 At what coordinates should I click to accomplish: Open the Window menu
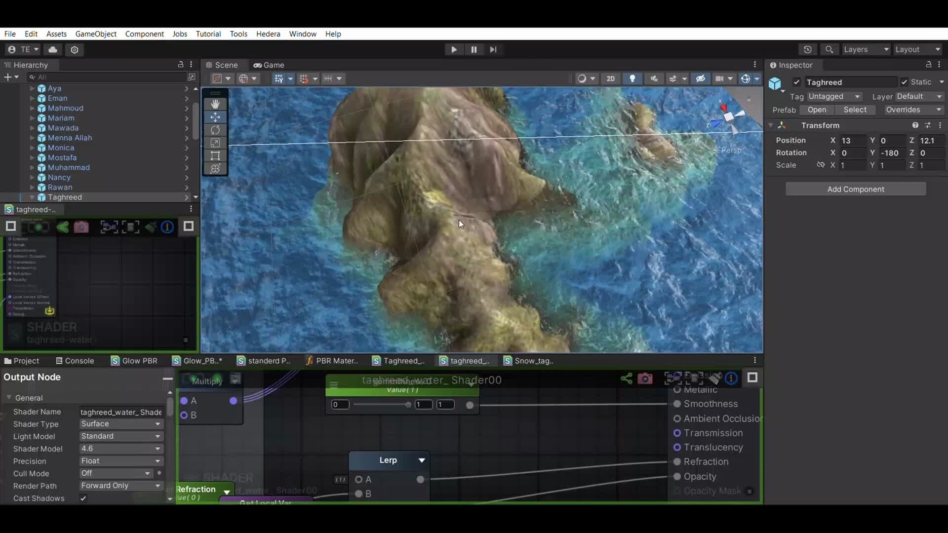(303, 34)
